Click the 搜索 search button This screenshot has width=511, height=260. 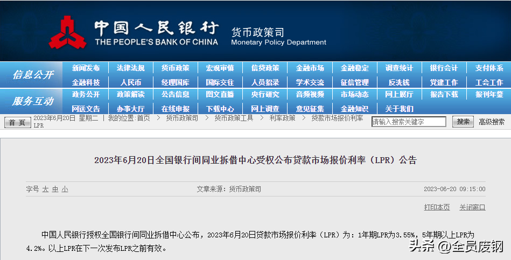[463, 122]
